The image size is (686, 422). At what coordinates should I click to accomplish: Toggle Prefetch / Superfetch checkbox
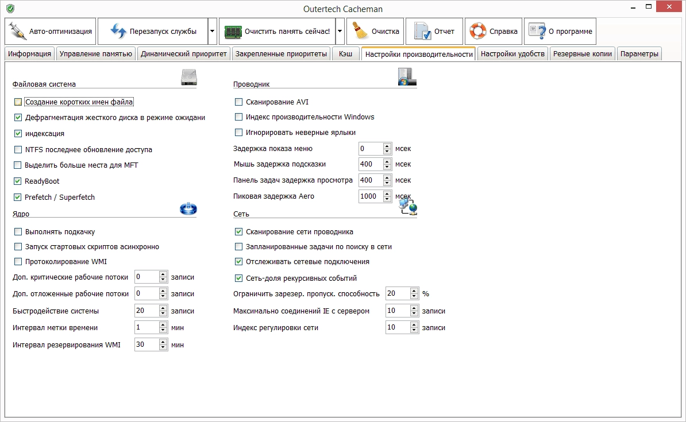(17, 198)
